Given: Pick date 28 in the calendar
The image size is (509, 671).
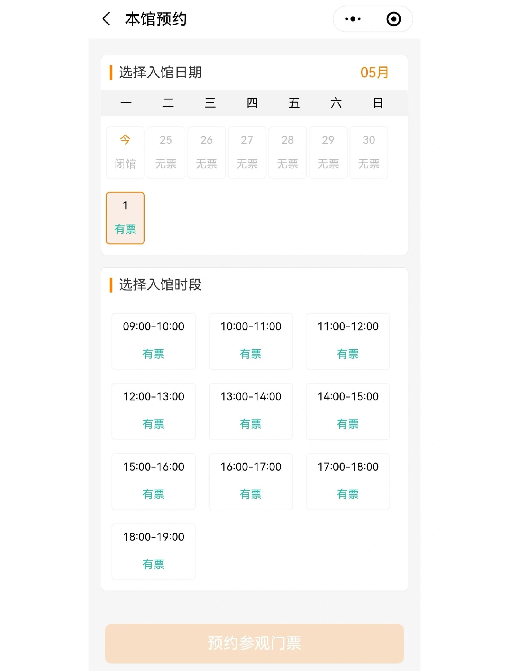Looking at the screenshot, I should [288, 152].
